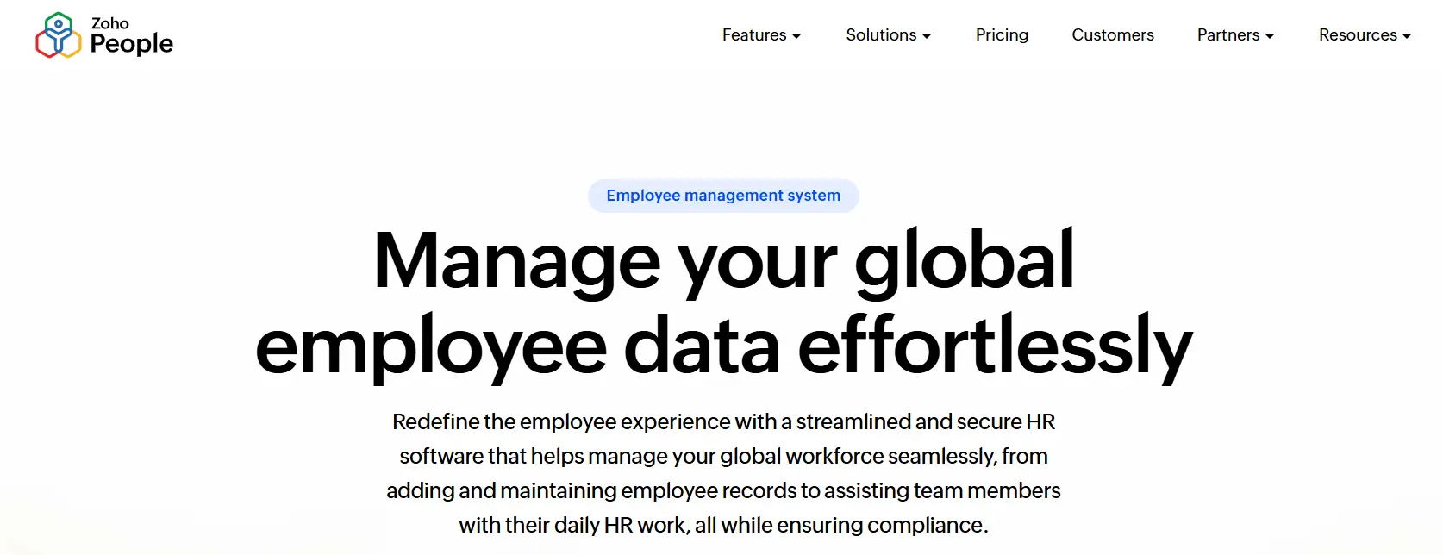Image resolution: width=1443 pixels, height=555 pixels.
Task: Open the Features menu
Action: tap(754, 35)
